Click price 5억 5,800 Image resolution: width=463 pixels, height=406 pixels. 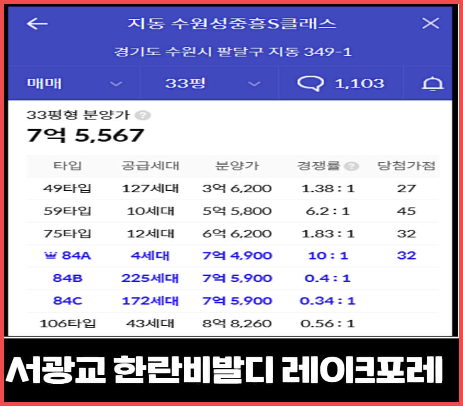pyautogui.click(x=237, y=211)
